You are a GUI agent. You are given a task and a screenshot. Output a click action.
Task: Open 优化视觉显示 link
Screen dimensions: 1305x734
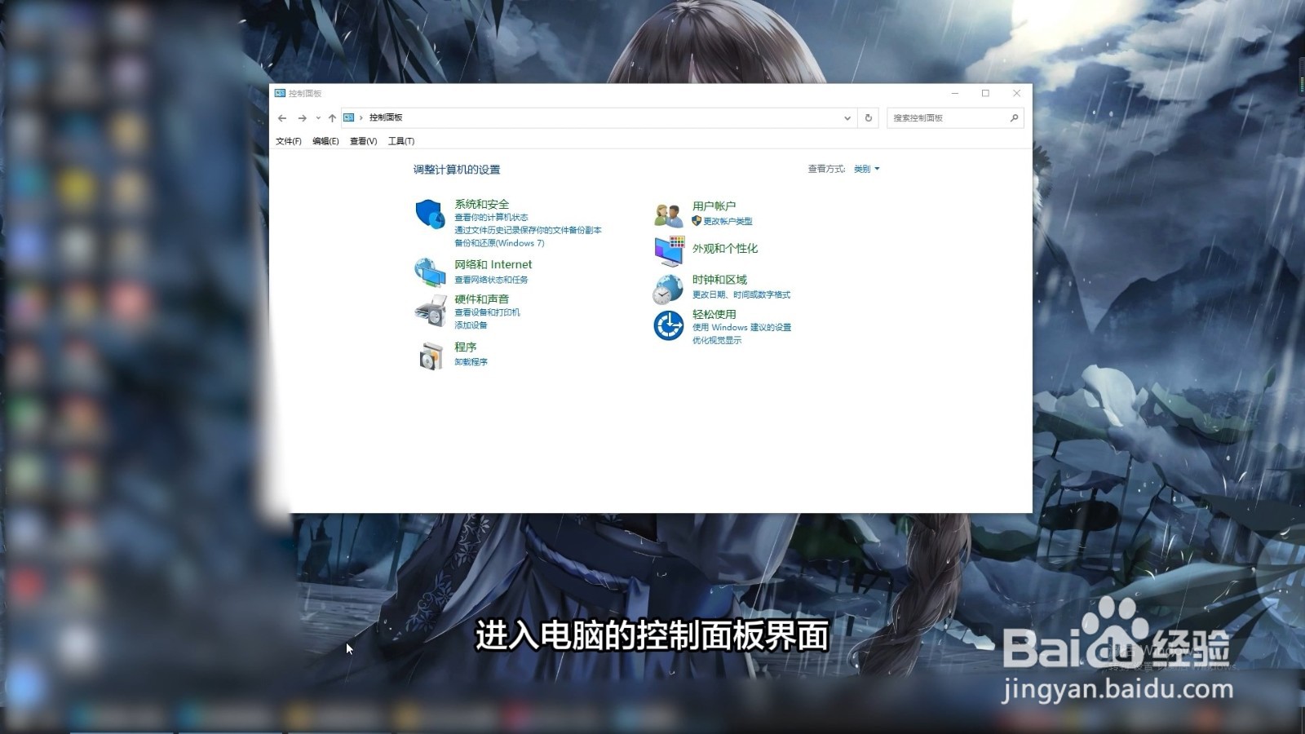coord(717,340)
